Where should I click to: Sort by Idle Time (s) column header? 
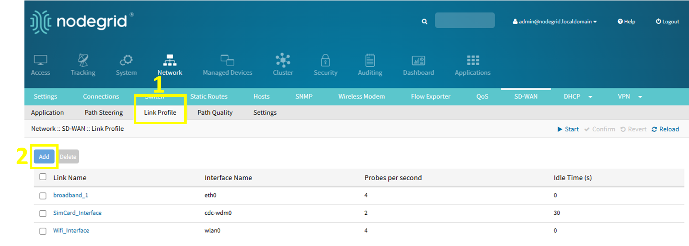(573, 178)
